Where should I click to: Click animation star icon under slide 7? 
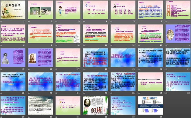tap(166, 22)
